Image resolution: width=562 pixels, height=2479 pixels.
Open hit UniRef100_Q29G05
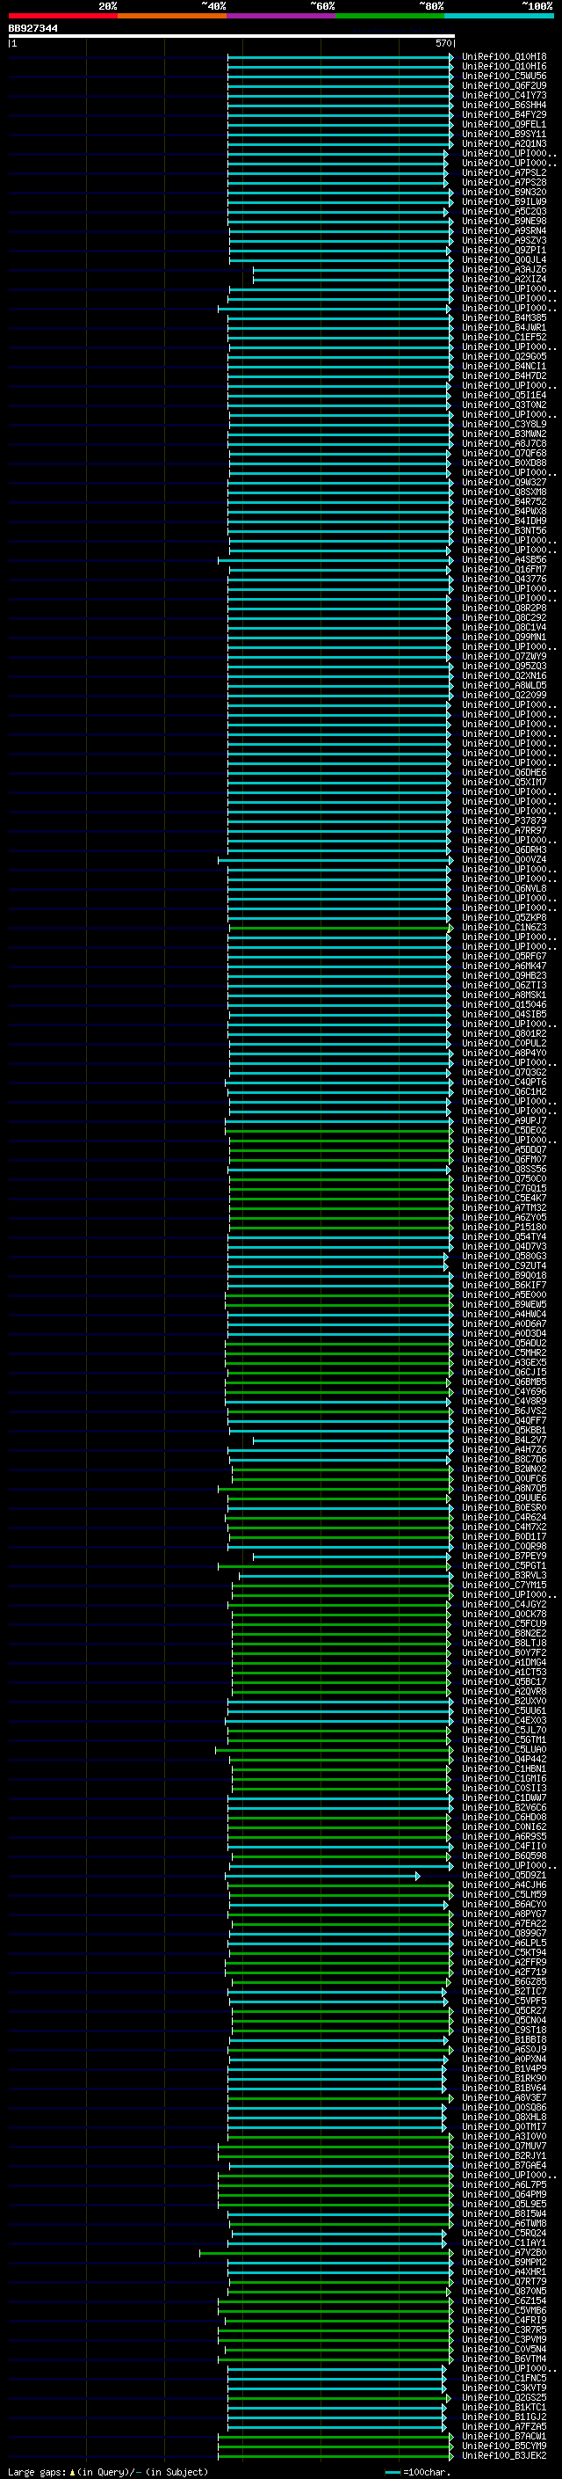pos(504,356)
